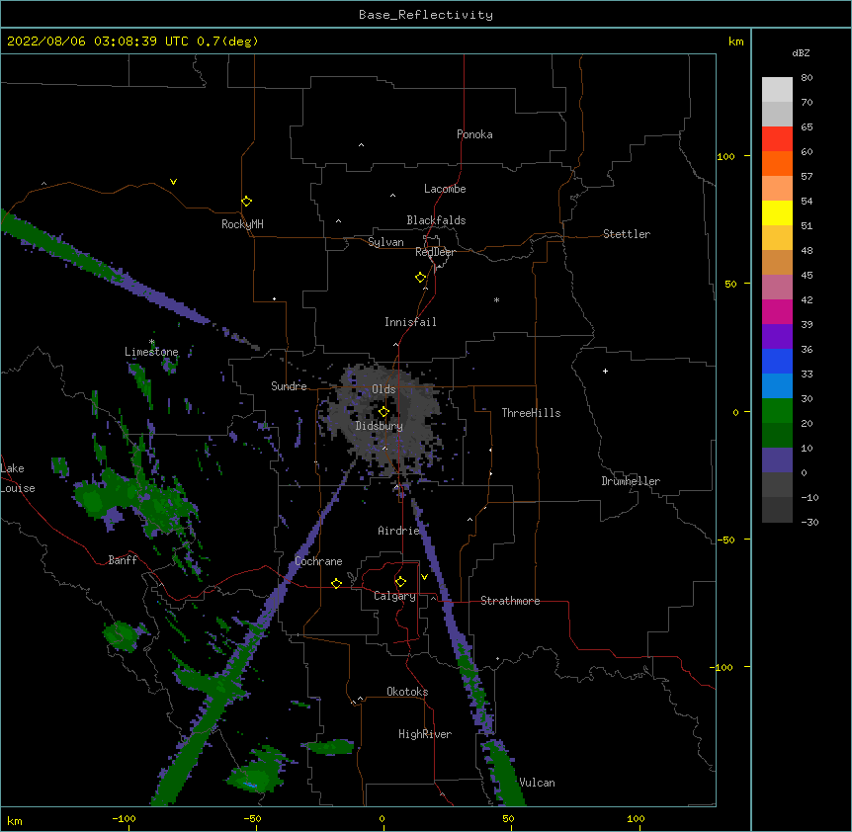The height and width of the screenshot is (832, 852).
Task: Click the 100 tick on the vertical axis
Action: coord(725,156)
